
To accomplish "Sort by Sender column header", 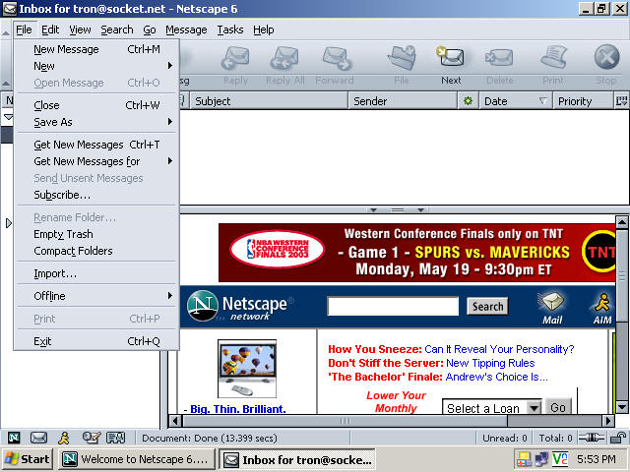I will 403,101.
